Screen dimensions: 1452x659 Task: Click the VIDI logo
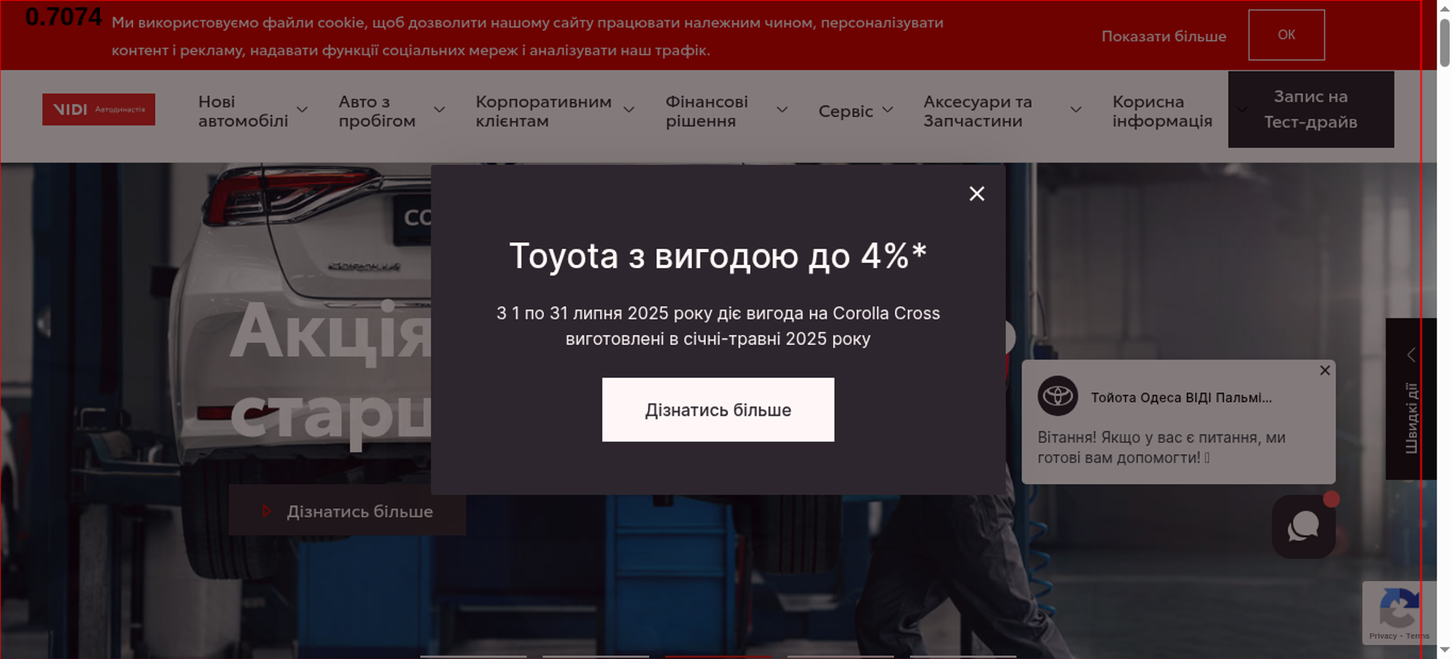(x=99, y=110)
